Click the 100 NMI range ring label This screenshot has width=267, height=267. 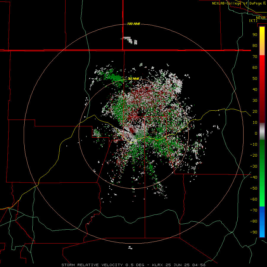click(133, 24)
